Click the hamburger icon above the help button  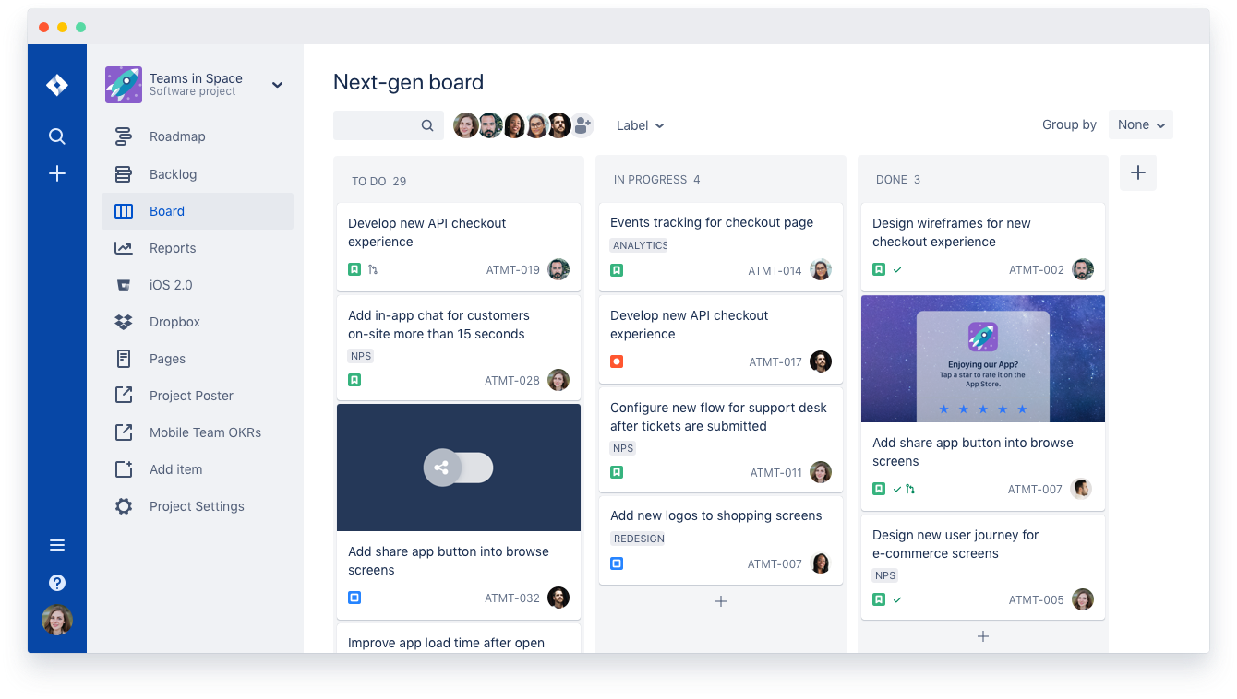pyautogui.click(x=56, y=544)
